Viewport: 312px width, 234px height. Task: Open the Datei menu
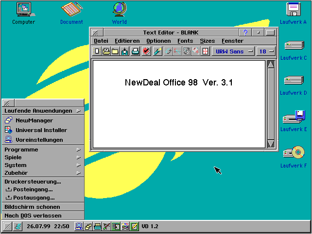(x=101, y=41)
